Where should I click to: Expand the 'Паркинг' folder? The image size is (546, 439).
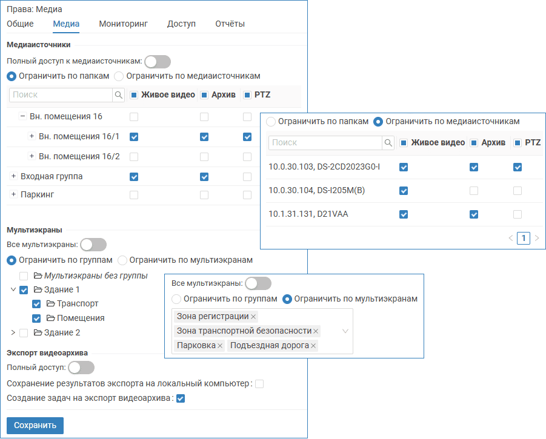(13, 195)
